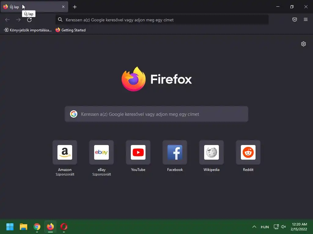Open File Explorer from the taskbar

tap(23, 227)
